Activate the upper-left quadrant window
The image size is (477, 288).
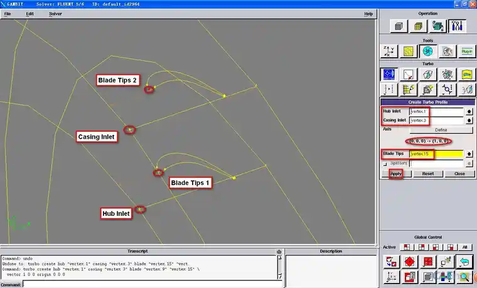pyautogui.click(x=407, y=247)
